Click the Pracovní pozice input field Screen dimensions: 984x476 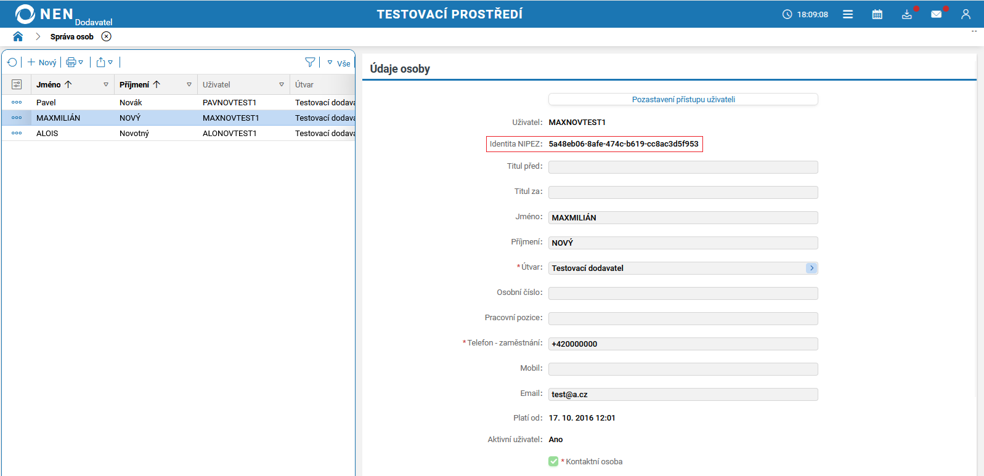(683, 318)
